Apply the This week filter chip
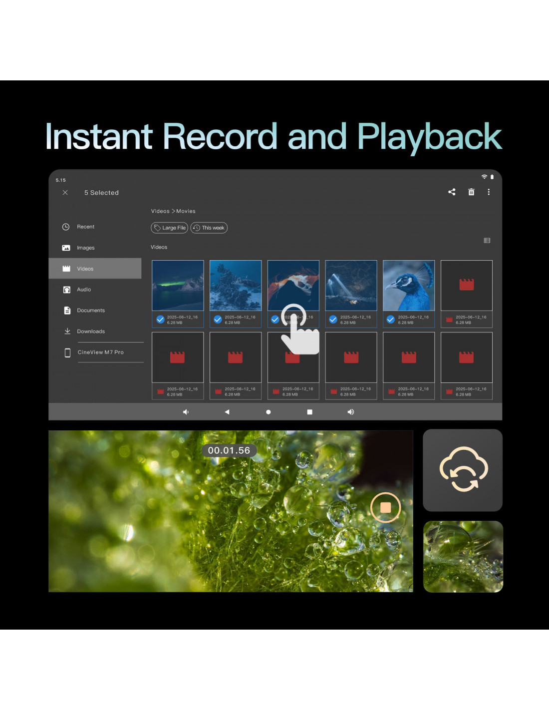This screenshot has width=549, height=710. (x=209, y=228)
